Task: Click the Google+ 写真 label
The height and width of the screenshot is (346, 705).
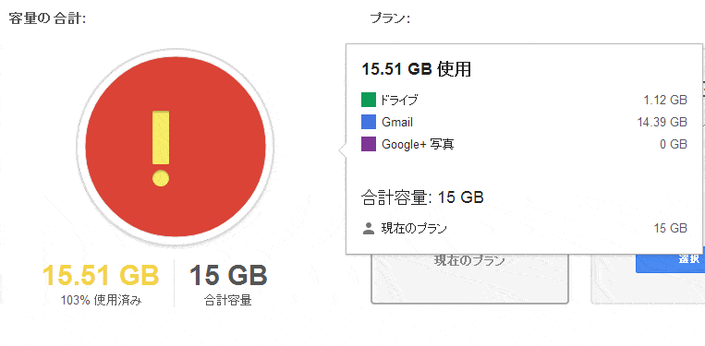Action: point(418,145)
